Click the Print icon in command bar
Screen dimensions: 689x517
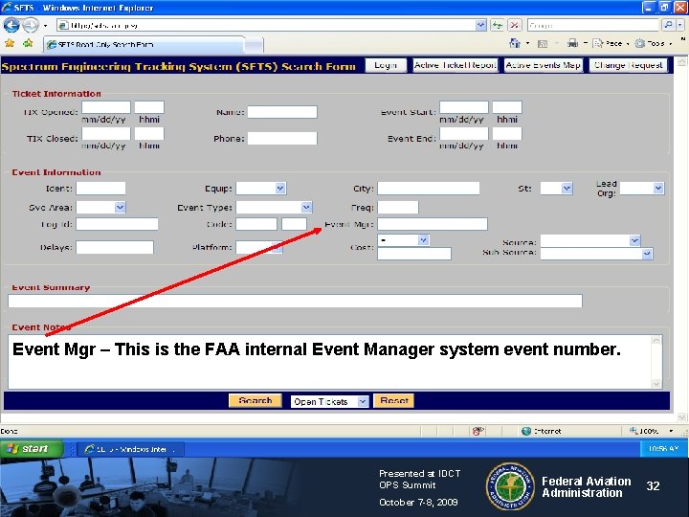pos(572,43)
